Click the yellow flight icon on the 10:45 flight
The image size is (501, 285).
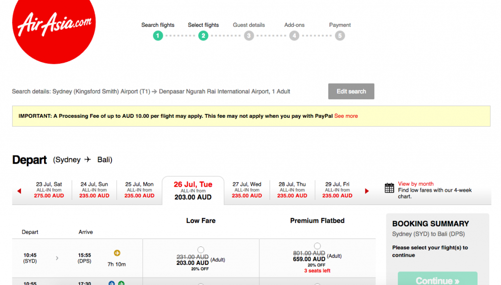(x=117, y=253)
